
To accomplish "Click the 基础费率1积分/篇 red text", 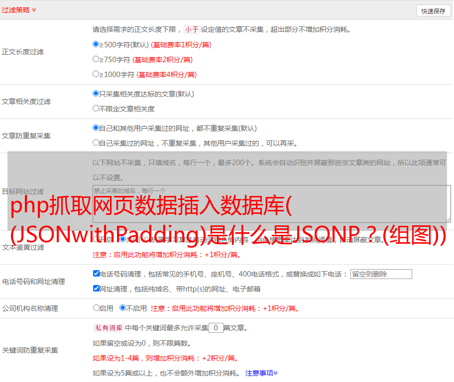I will (x=181, y=45).
